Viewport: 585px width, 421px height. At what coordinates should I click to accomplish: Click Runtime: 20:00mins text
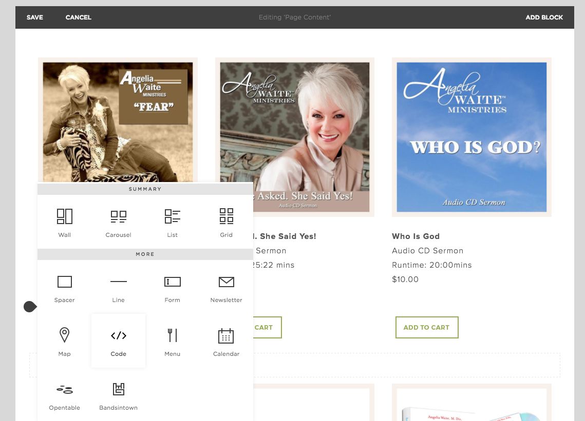(x=431, y=265)
